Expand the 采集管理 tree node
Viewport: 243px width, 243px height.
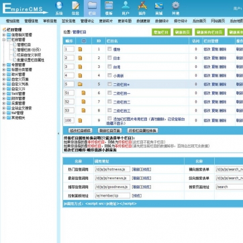click(x=4, y=103)
